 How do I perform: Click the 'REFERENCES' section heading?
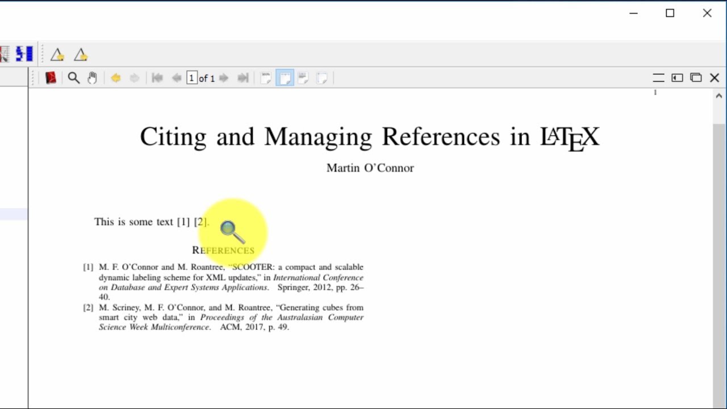[223, 250]
